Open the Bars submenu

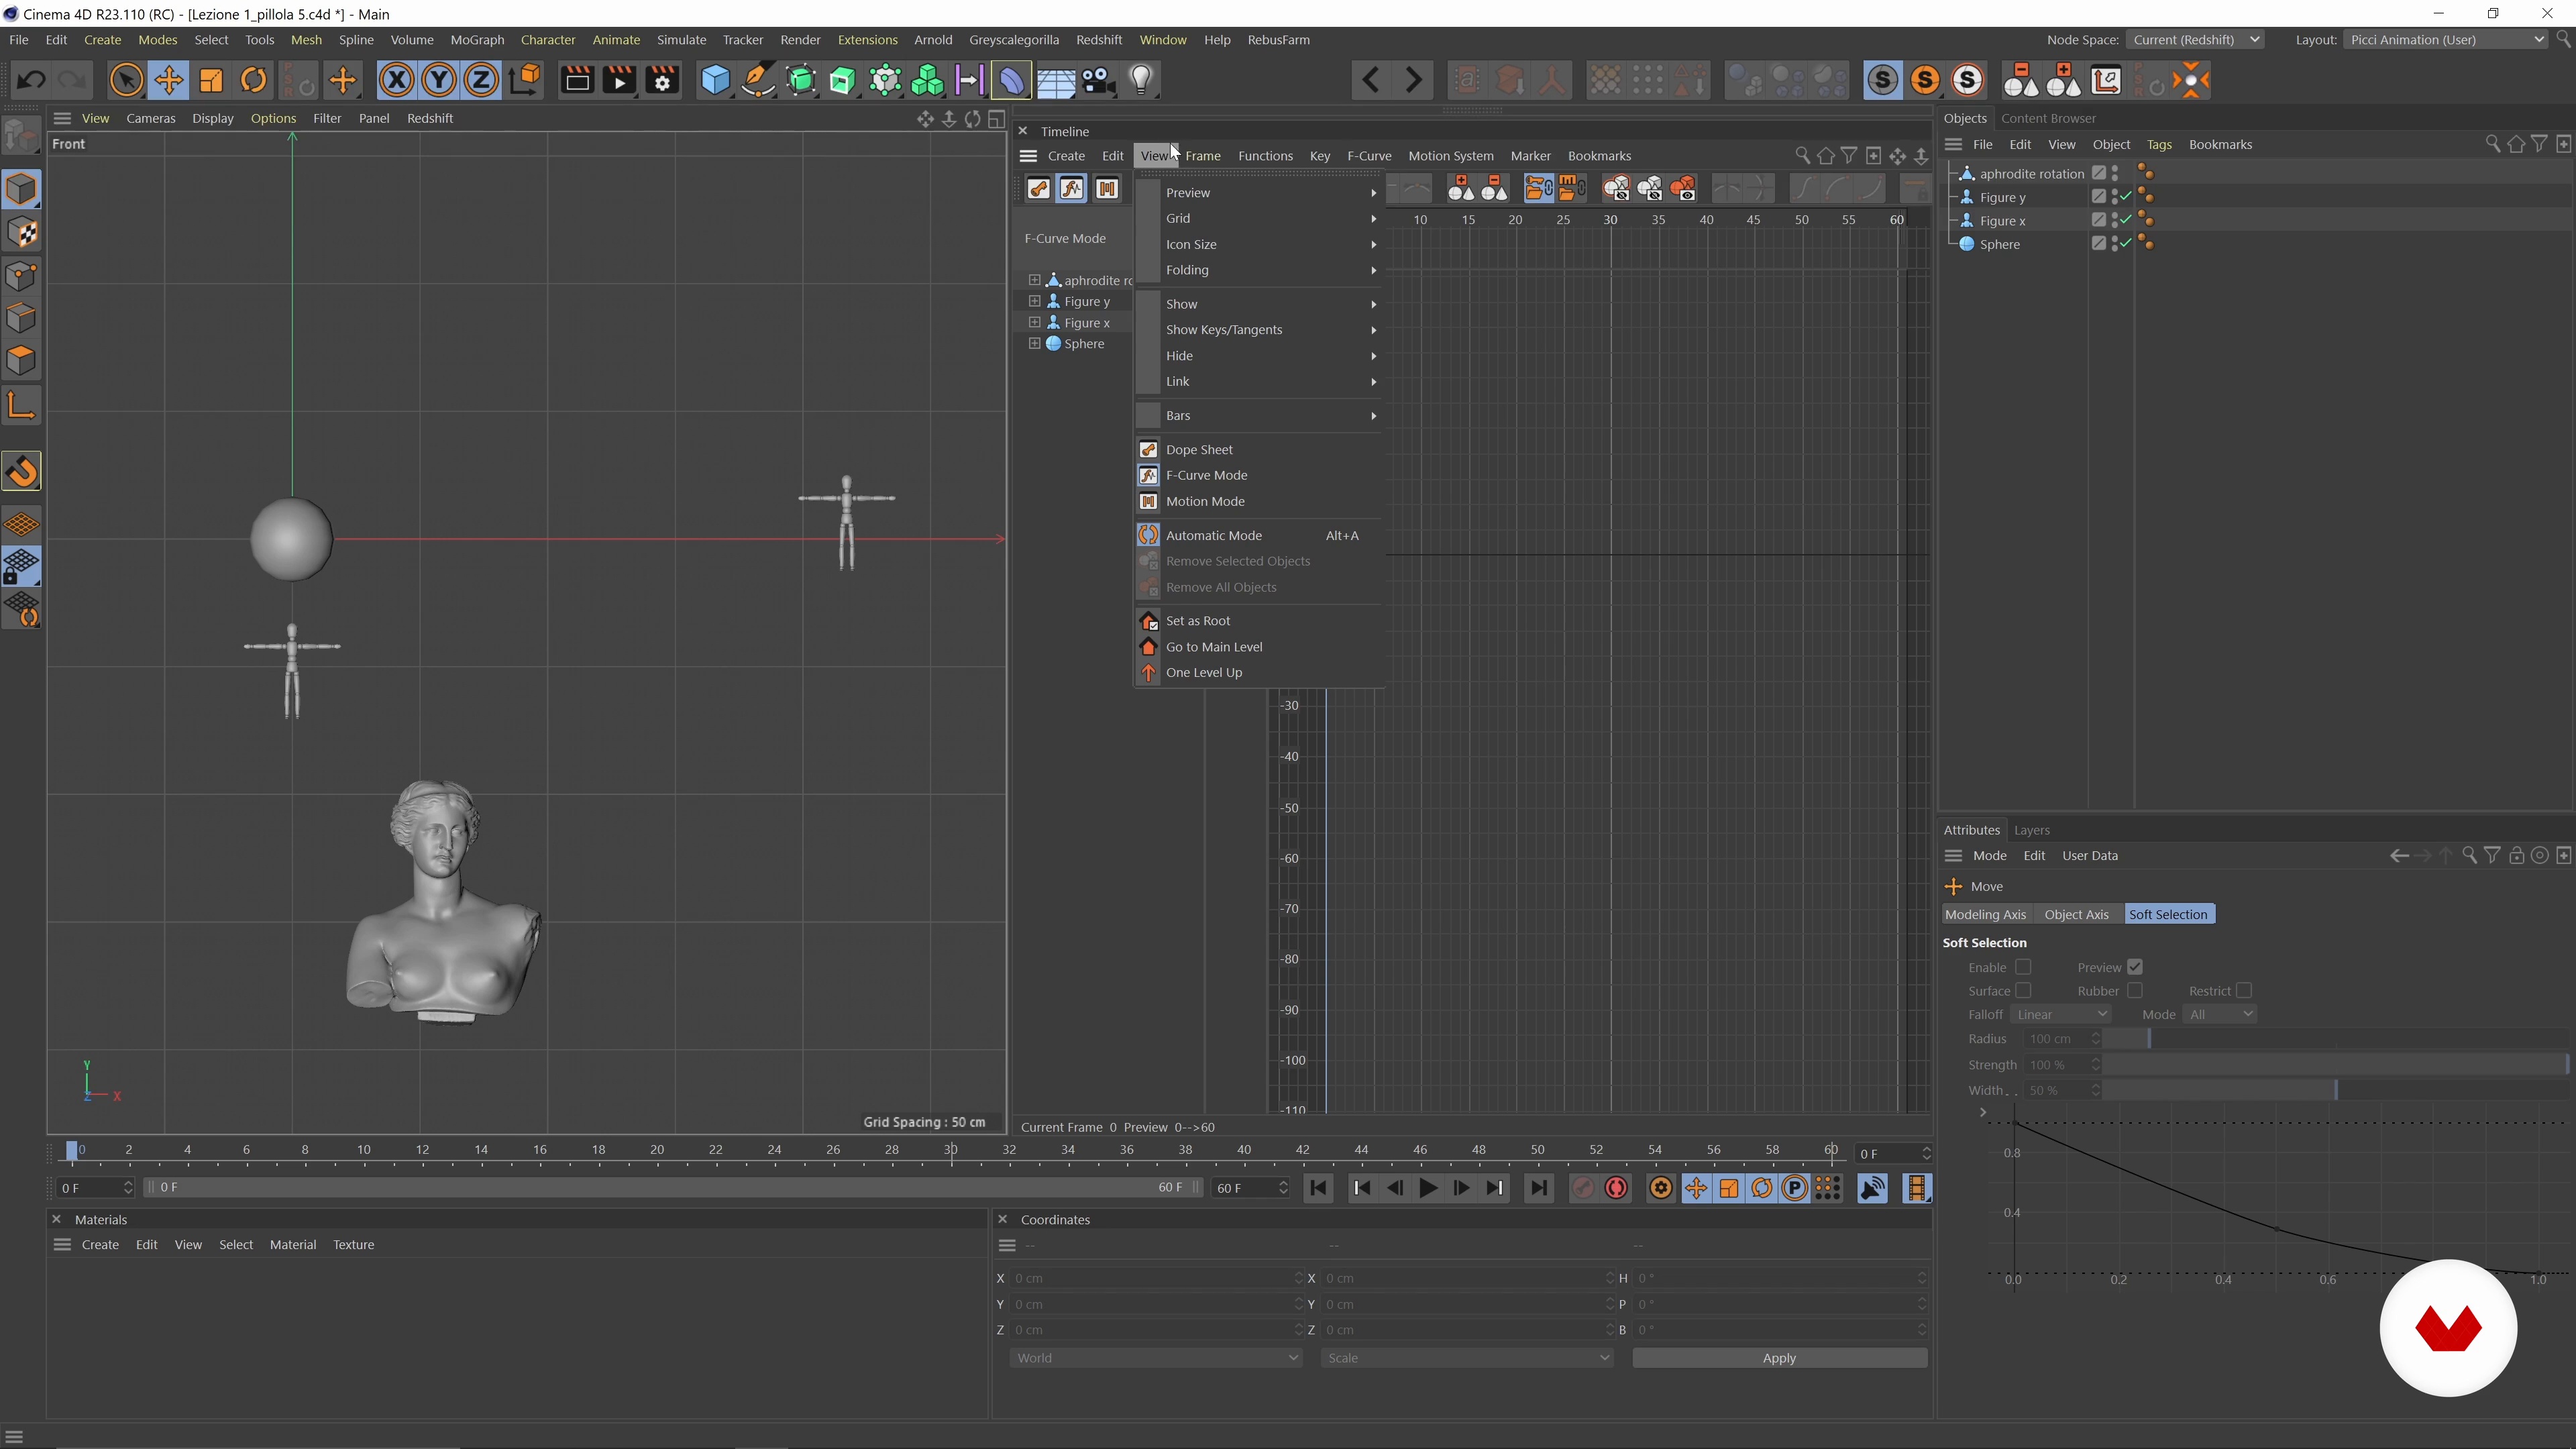(1259, 416)
